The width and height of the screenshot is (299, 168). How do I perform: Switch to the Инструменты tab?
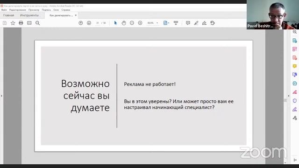click(x=29, y=15)
